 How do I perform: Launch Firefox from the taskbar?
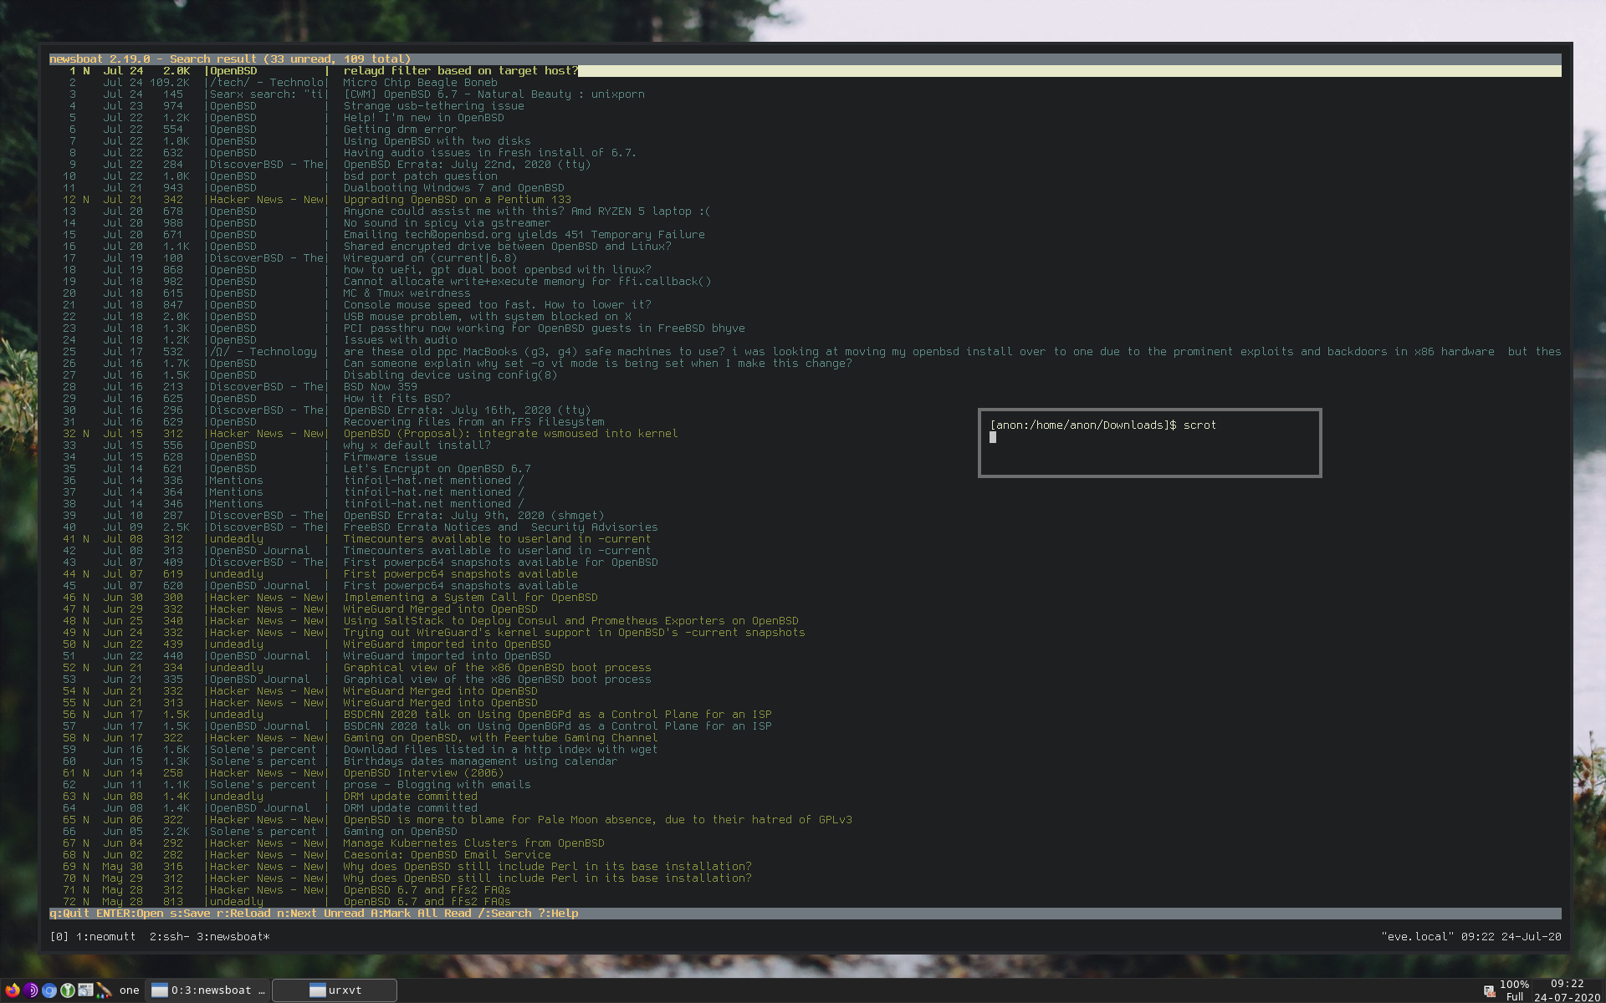[12, 990]
